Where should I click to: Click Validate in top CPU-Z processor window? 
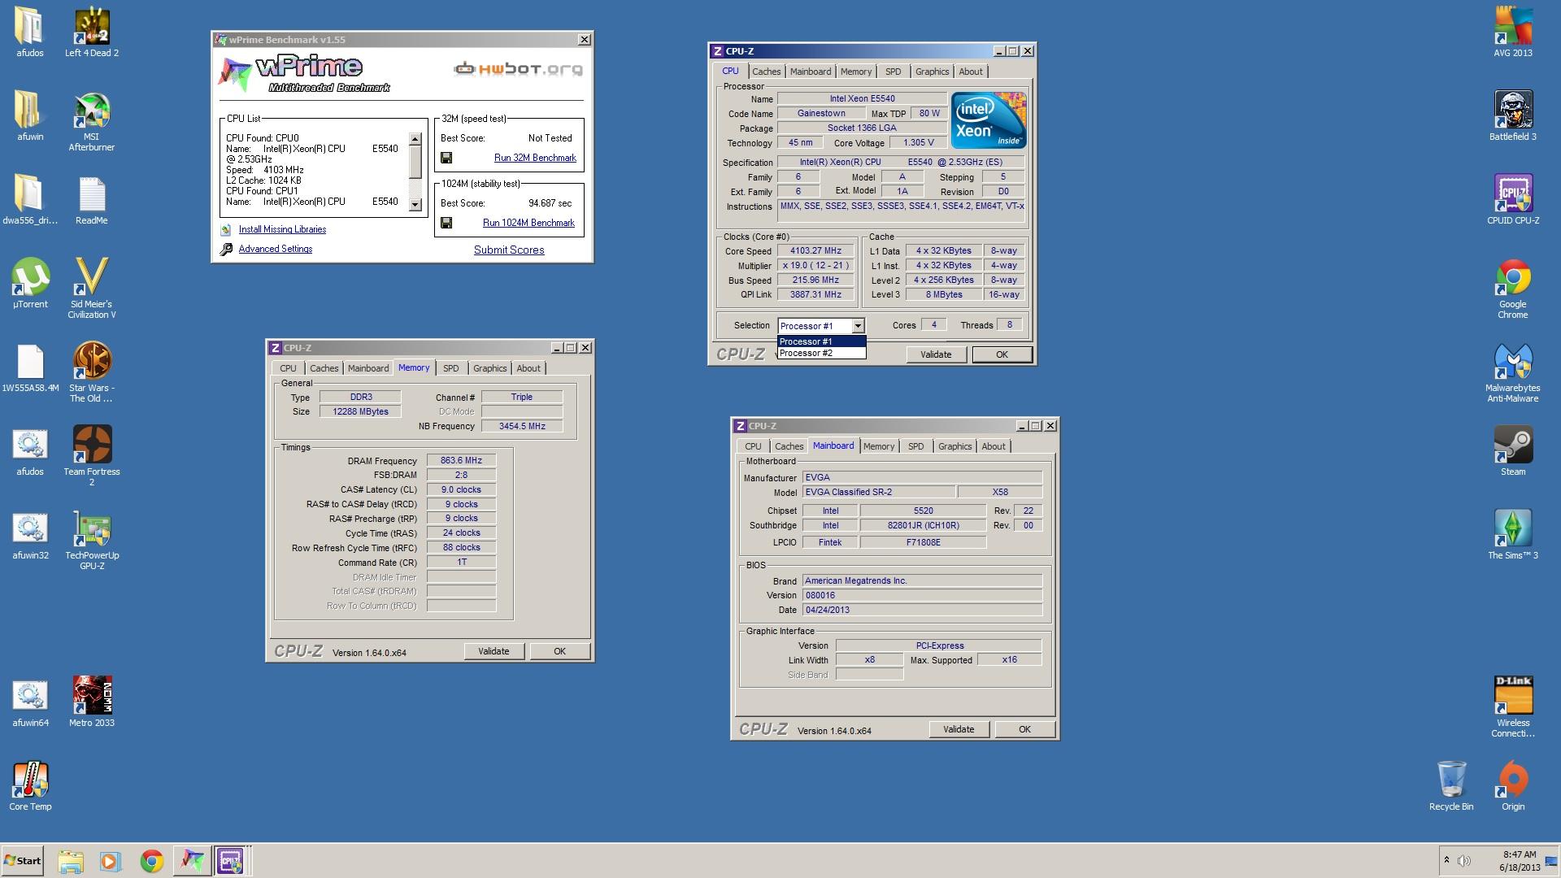936,354
